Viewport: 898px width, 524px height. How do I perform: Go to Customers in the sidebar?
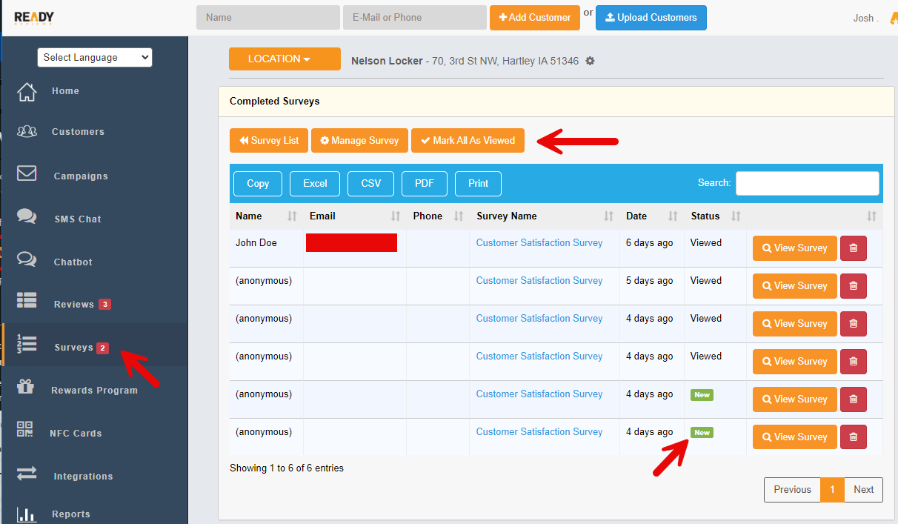tap(78, 132)
